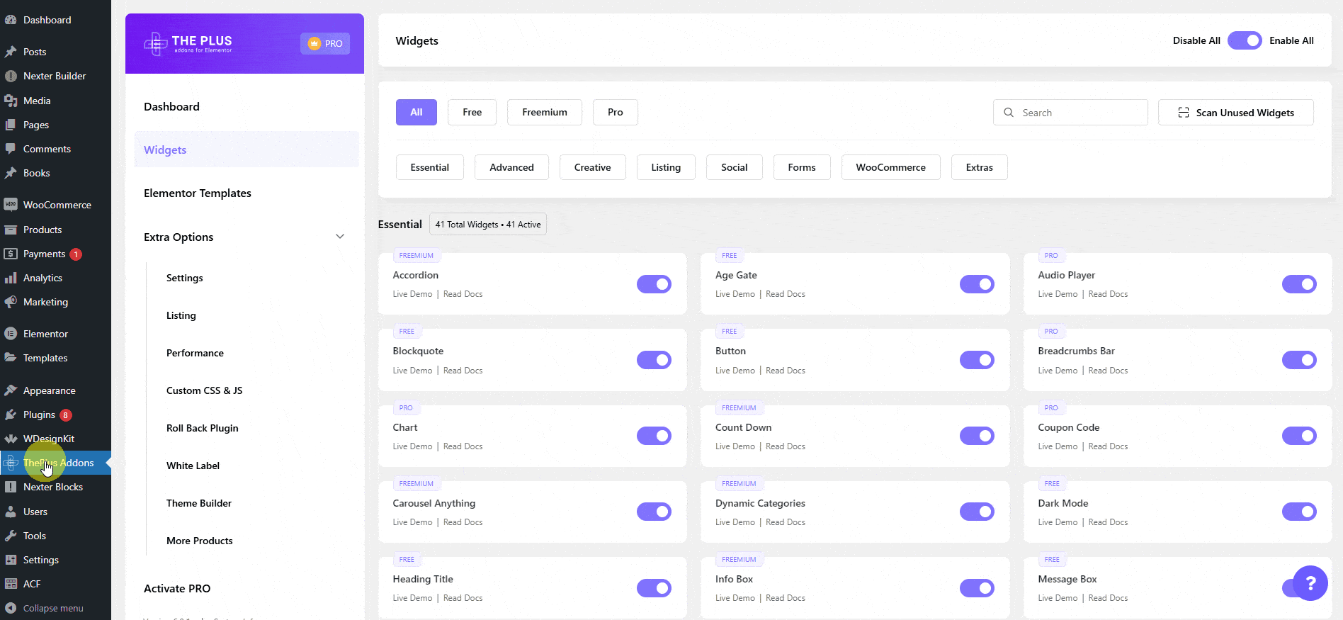Click the Nexter Blocks icon
The width and height of the screenshot is (1343, 620).
tap(11, 487)
